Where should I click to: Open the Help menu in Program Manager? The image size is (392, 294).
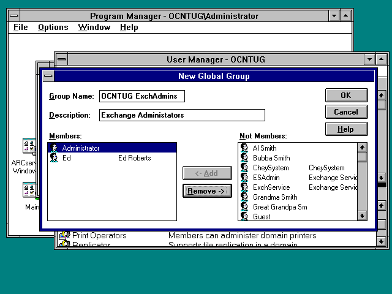click(x=129, y=27)
